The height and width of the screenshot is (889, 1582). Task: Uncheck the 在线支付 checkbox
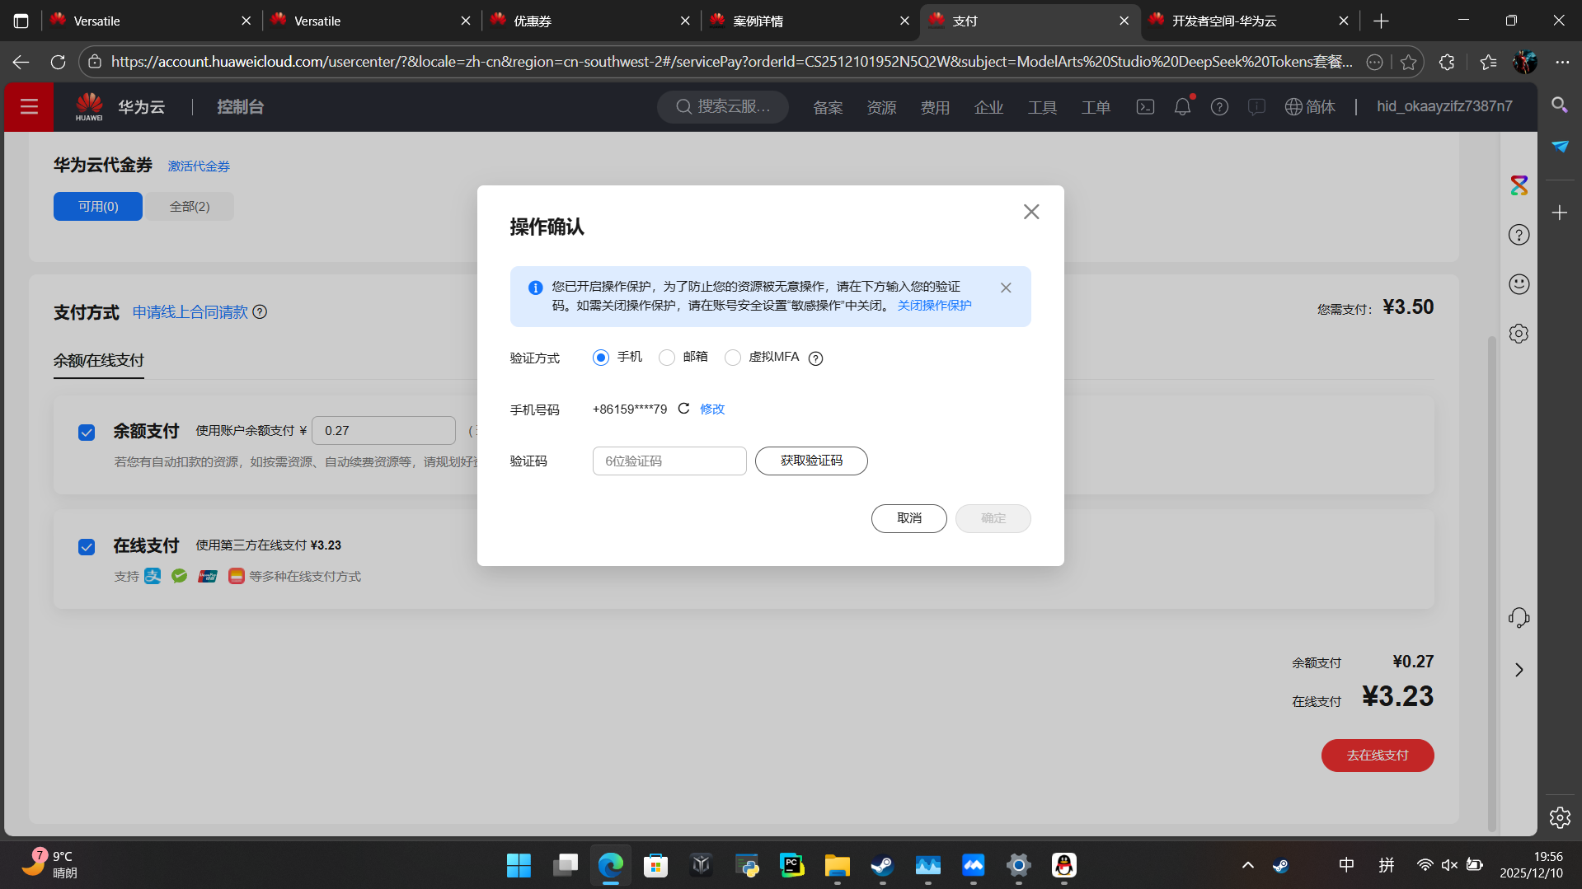tap(87, 547)
